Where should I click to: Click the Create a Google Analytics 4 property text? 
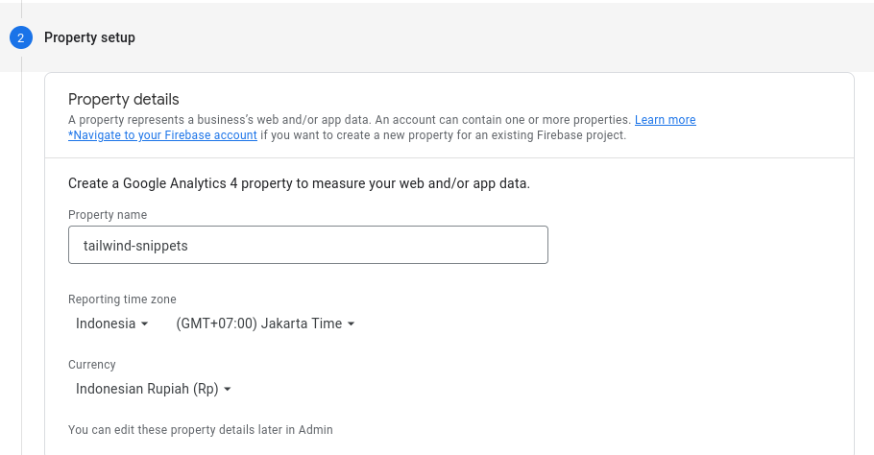299,182
